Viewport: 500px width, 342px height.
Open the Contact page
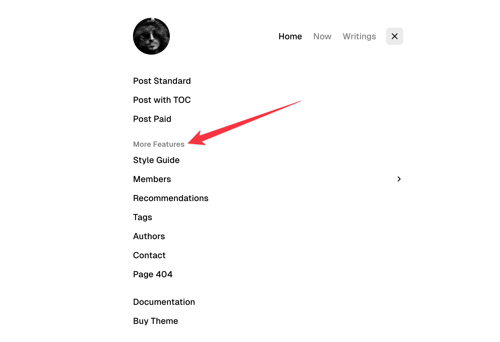pyautogui.click(x=149, y=255)
